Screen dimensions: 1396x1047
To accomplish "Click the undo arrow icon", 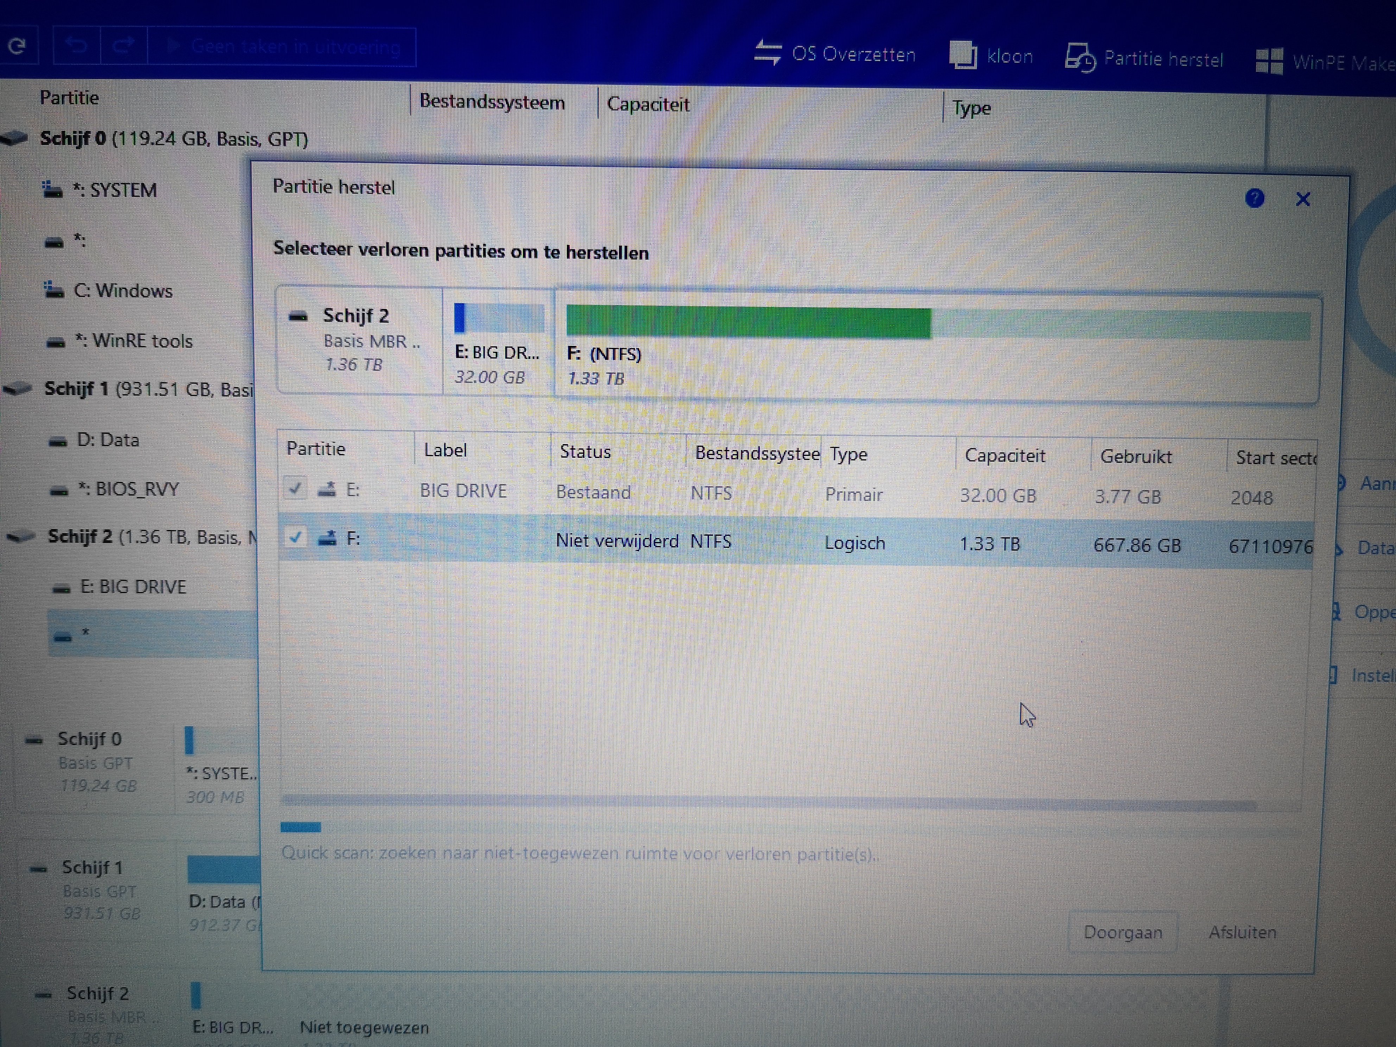I will tap(77, 45).
